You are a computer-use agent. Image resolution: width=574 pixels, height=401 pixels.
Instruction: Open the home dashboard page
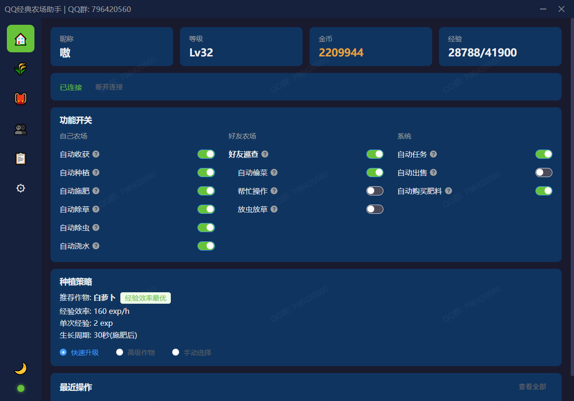pos(20,39)
